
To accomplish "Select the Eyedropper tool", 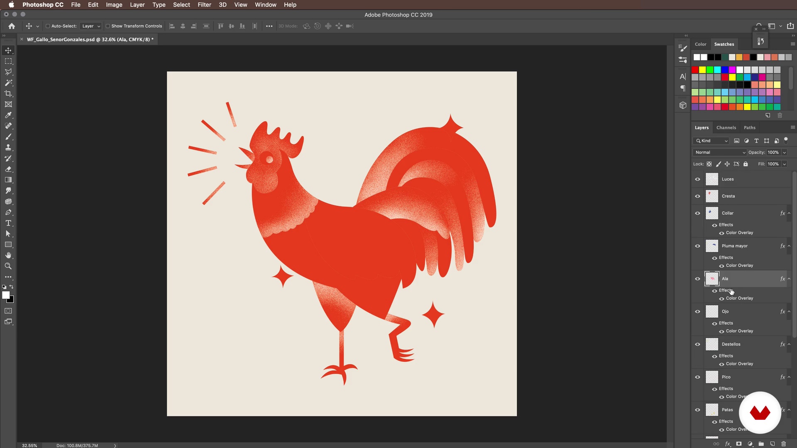I will click(x=8, y=115).
